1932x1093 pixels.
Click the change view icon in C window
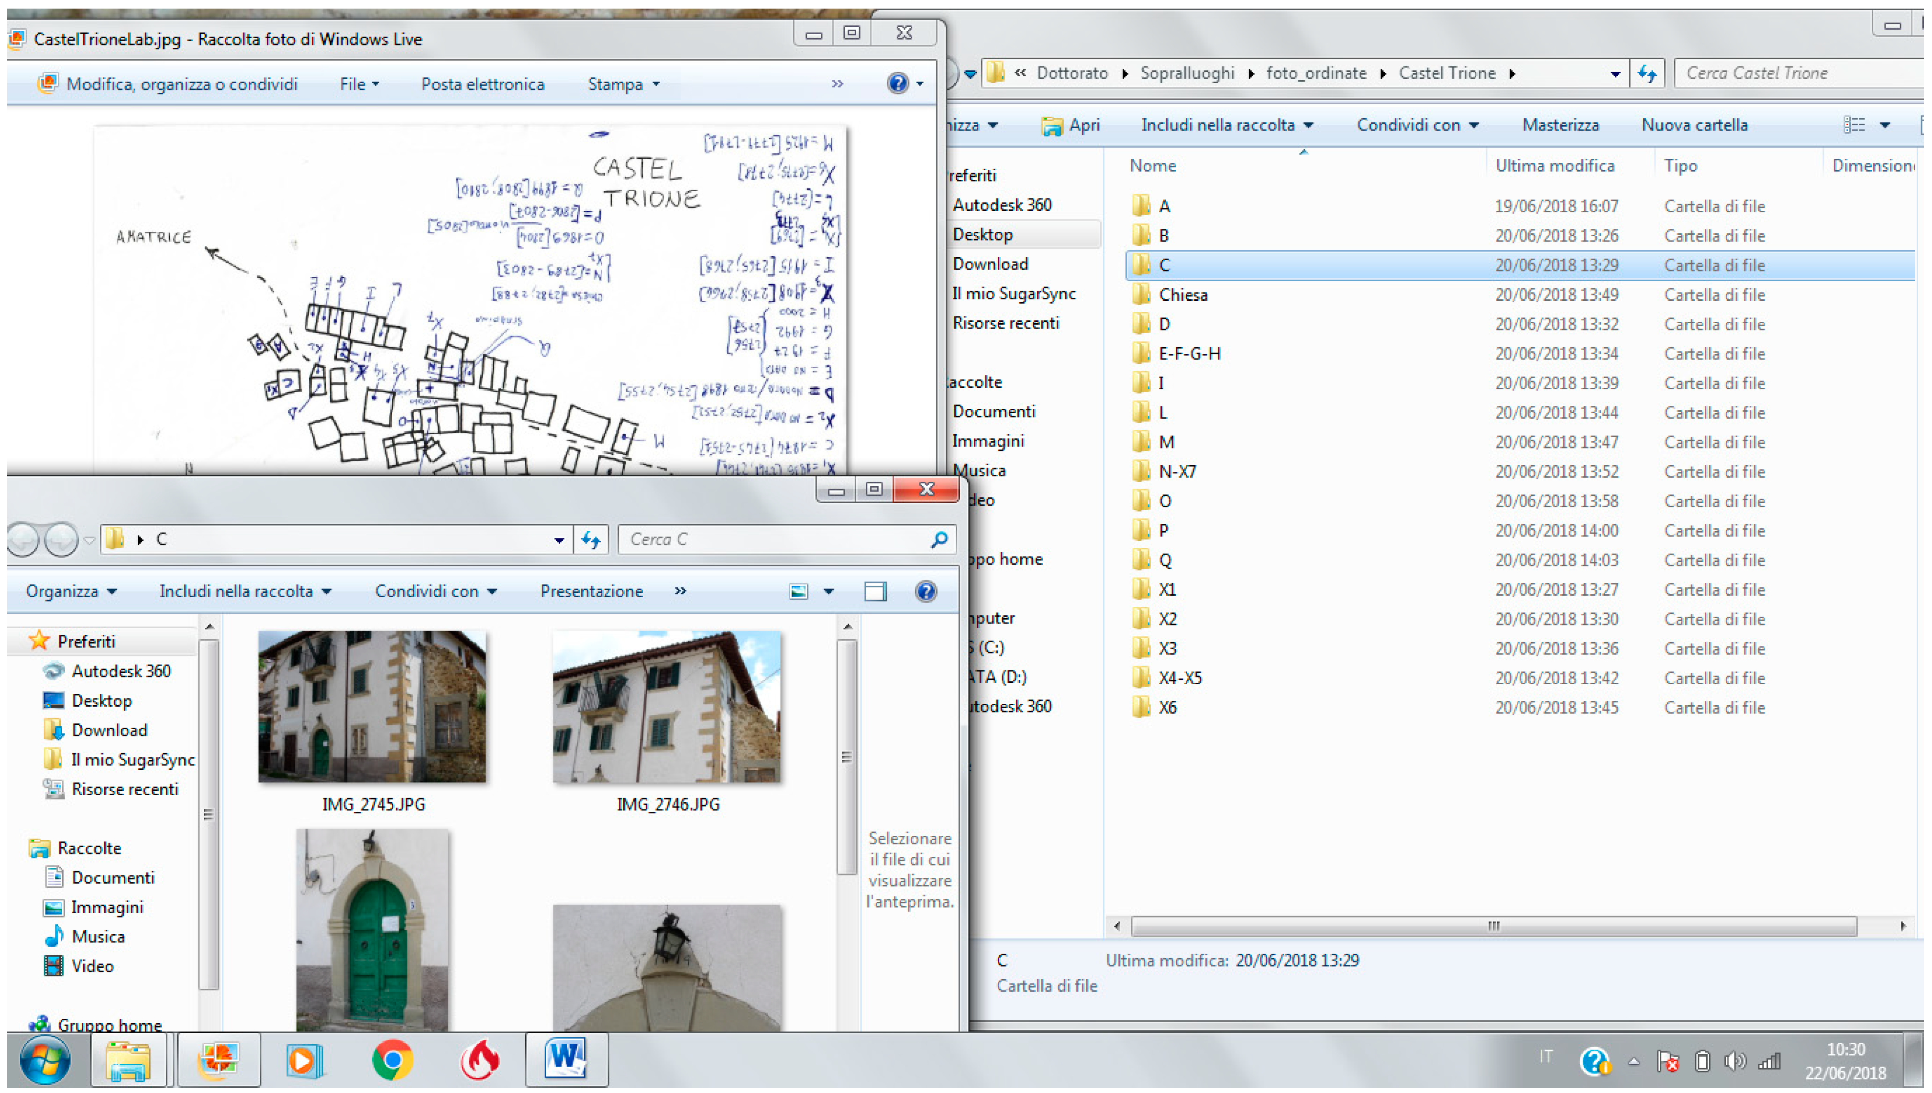tap(799, 591)
